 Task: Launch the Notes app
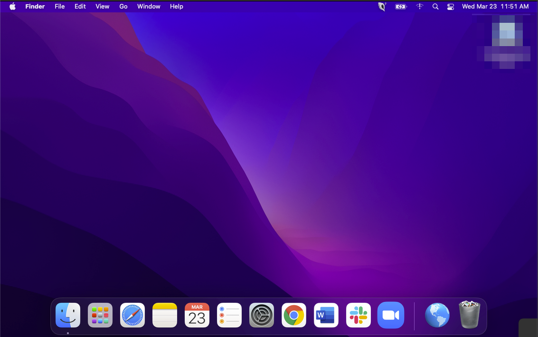[x=164, y=315]
